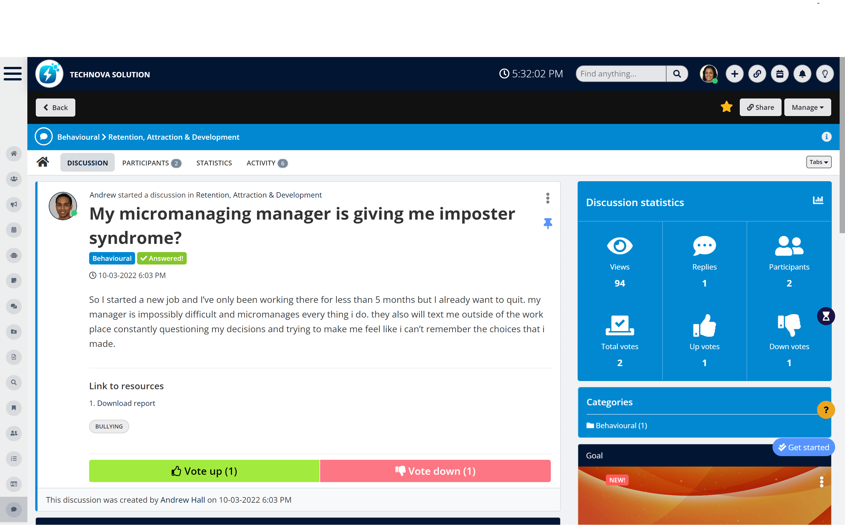Click the red Vote down bar
845x525 pixels.
[435, 471]
